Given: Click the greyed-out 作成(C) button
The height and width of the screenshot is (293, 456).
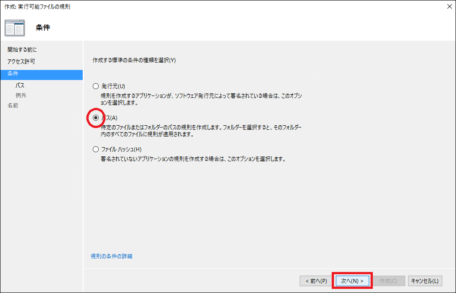Looking at the screenshot, I should click(x=388, y=281).
